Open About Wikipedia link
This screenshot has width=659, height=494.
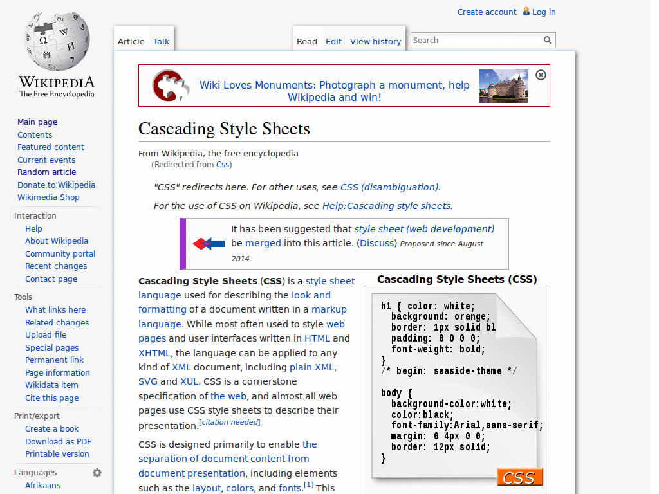(x=57, y=241)
